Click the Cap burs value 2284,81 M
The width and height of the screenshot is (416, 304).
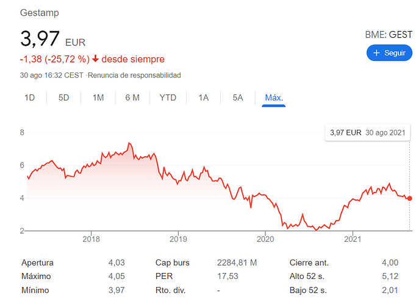click(x=237, y=263)
